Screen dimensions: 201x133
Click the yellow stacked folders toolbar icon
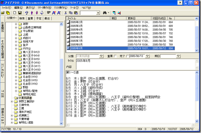(8, 13)
